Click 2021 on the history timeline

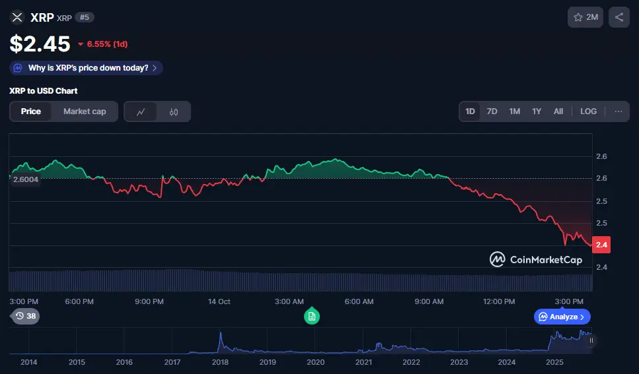click(363, 362)
